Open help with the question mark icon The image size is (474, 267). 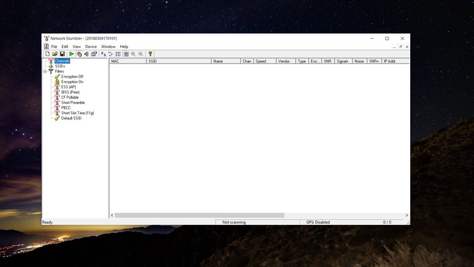tap(150, 54)
